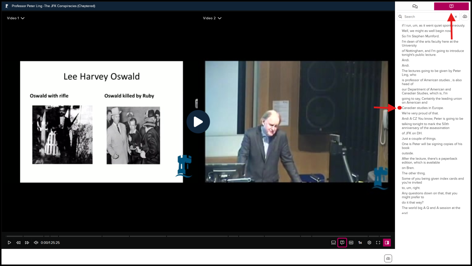Screen dimensions: 472x266
Task: Focus the transcript Search field
Action: 428,16
